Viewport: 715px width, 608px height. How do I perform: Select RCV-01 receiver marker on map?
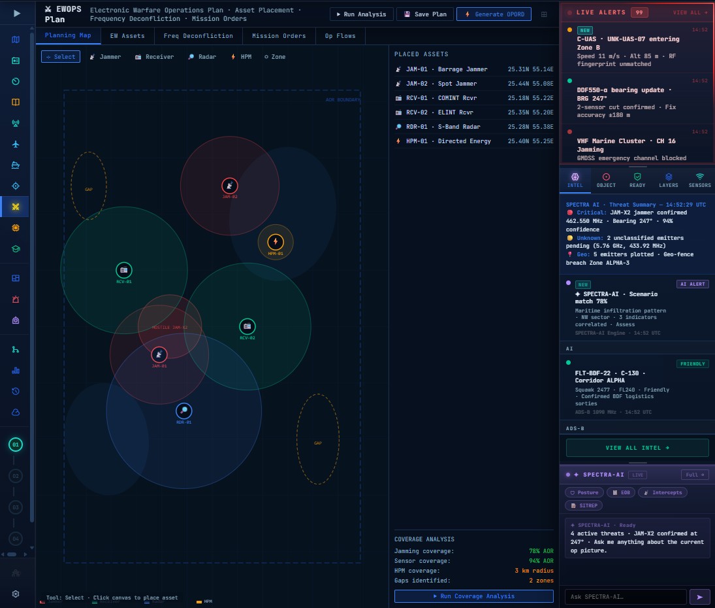click(x=124, y=270)
